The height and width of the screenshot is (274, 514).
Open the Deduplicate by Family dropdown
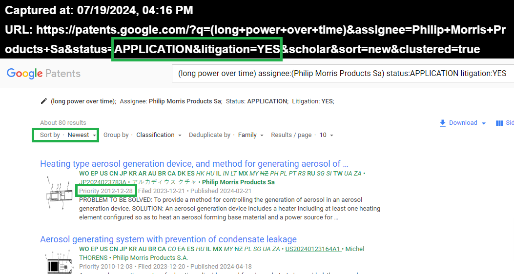coord(226,135)
